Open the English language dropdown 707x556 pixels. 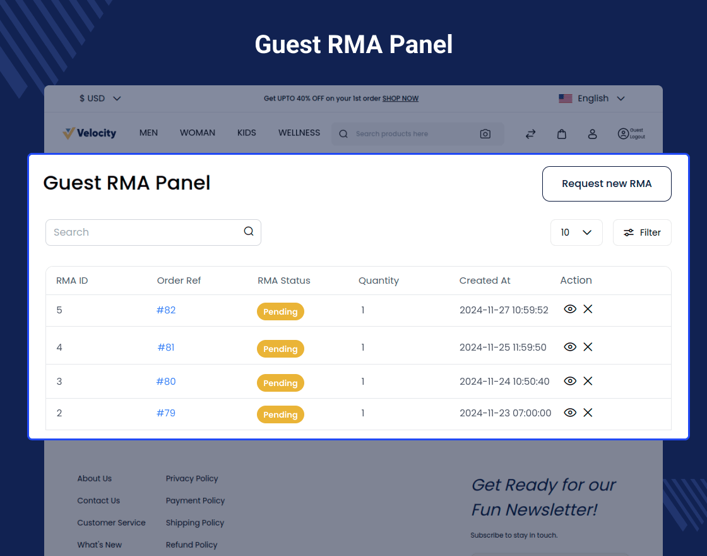(x=591, y=99)
